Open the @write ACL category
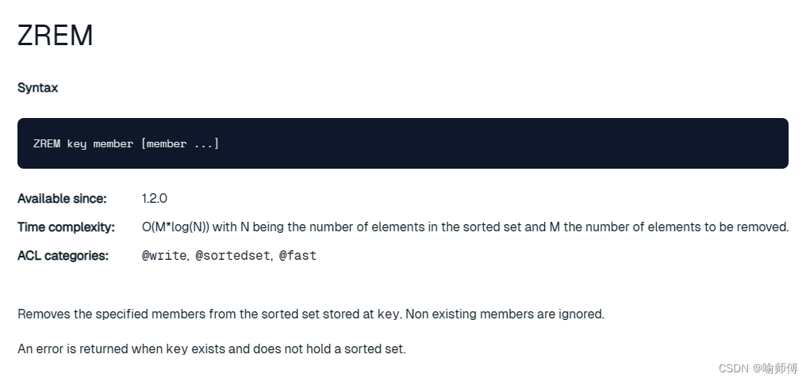This screenshot has height=381, width=810. (165, 255)
